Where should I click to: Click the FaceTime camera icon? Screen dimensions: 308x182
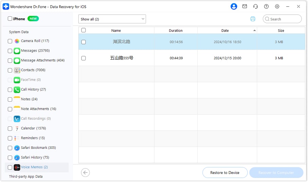click(17, 80)
